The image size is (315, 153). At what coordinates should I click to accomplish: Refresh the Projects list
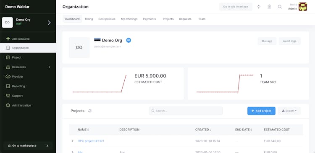tap(90, 111)
